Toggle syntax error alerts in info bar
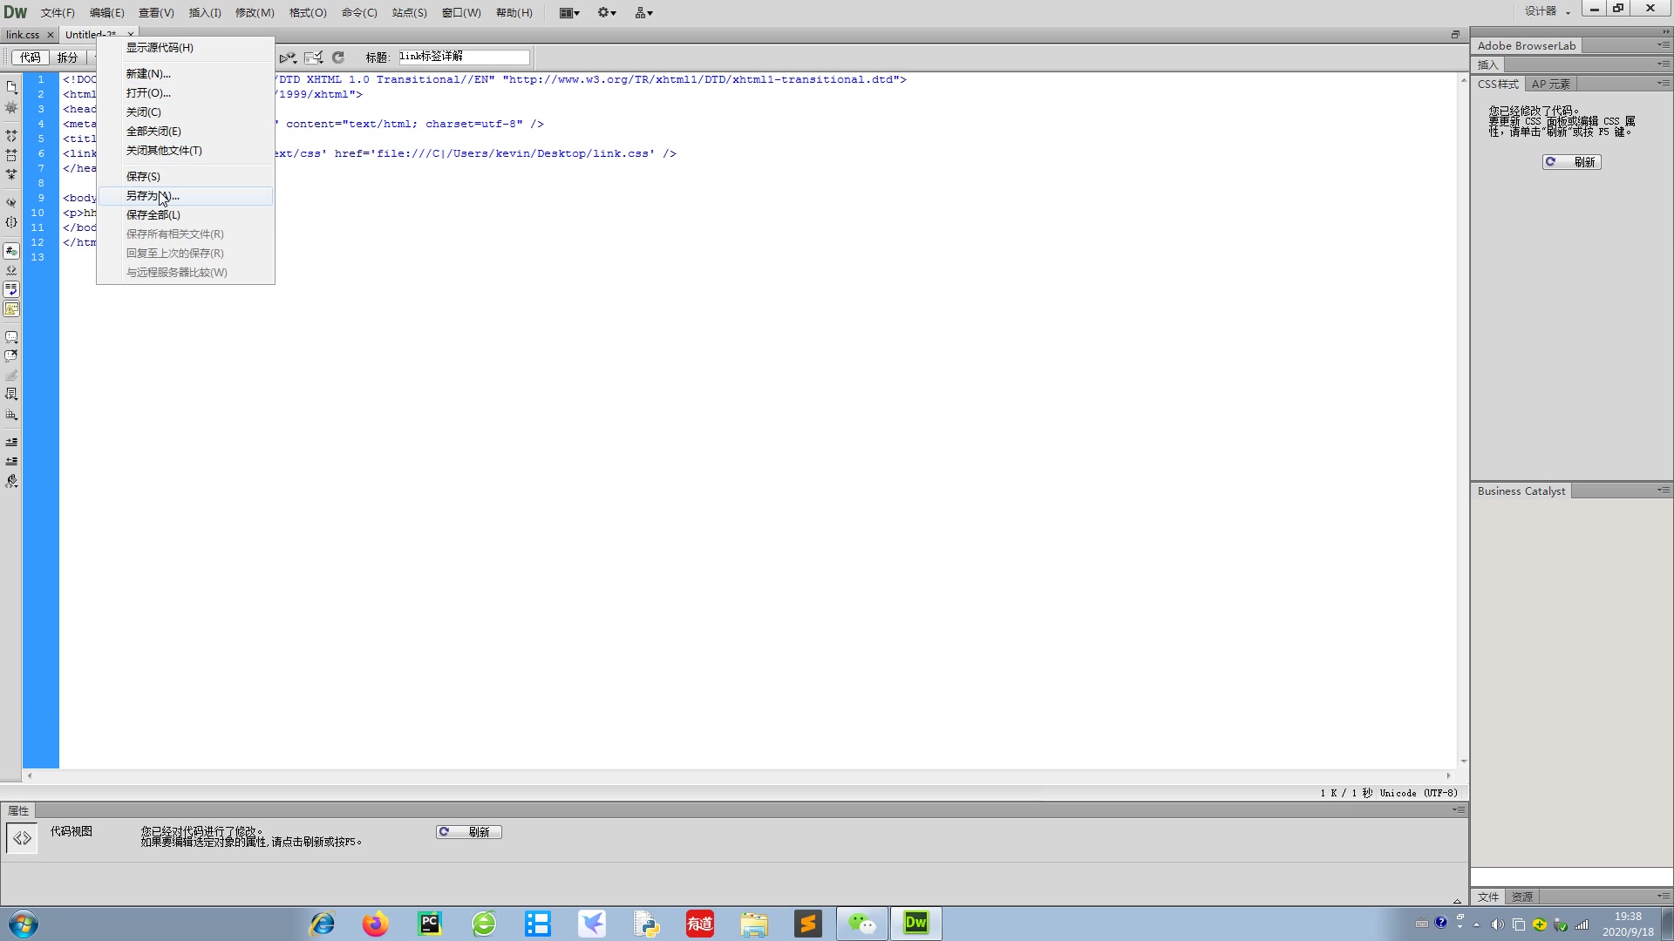1674x941 pixels. 11,308
